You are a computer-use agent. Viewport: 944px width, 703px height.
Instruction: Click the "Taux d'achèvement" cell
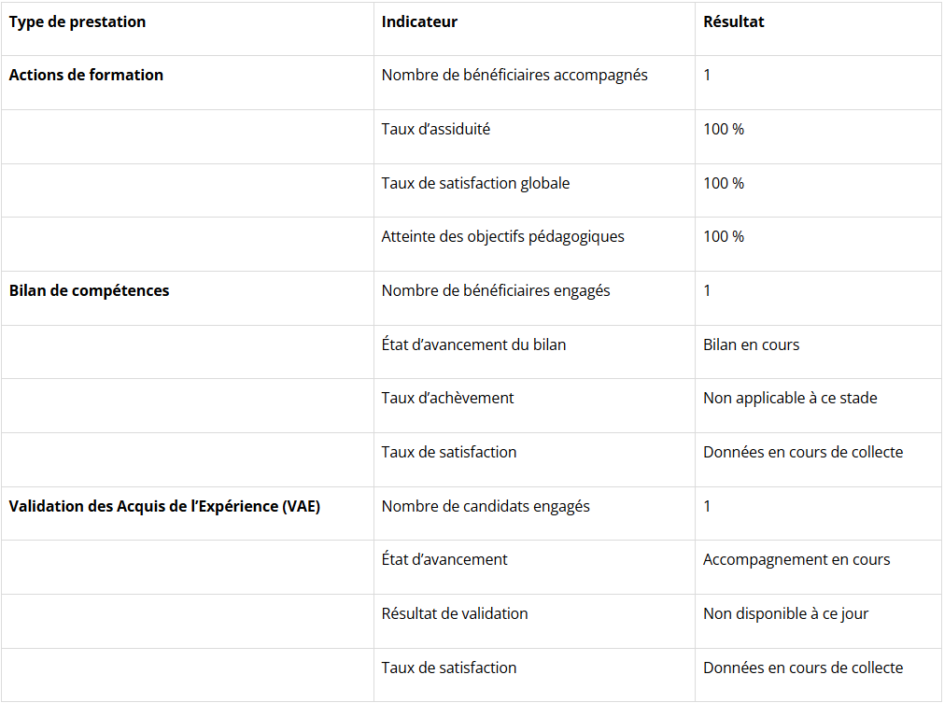(447, 398)
